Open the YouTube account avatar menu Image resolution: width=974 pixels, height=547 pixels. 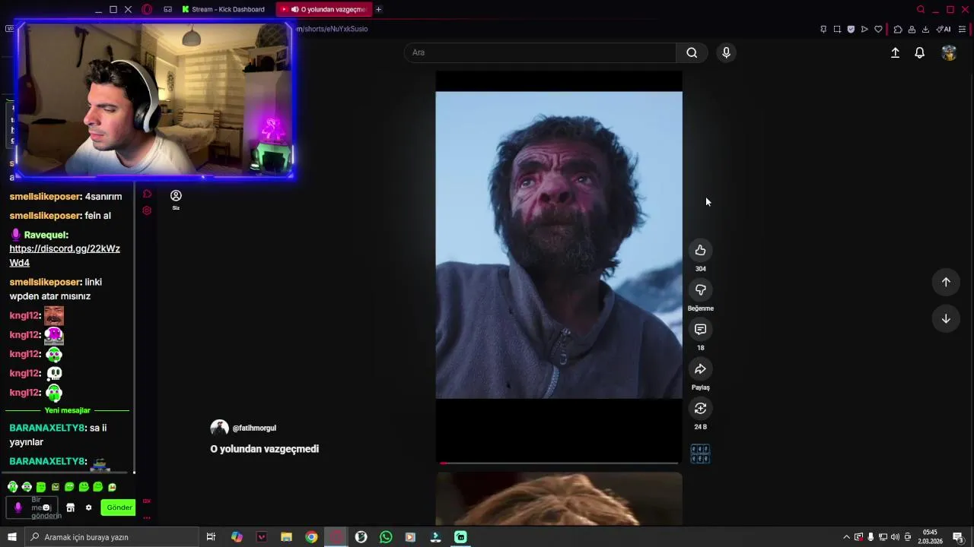pyautogui.click(x=948, y=52)
